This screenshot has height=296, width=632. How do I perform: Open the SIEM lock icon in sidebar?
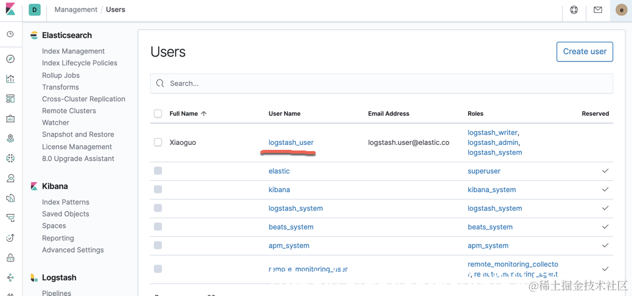[x=11, y=257]
